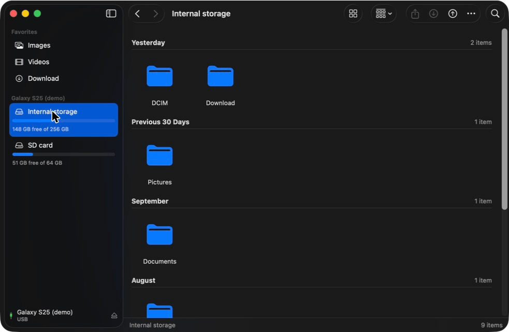The image size is (509, 332).
Task: Click the SD card drive icon
Action: 19,145
